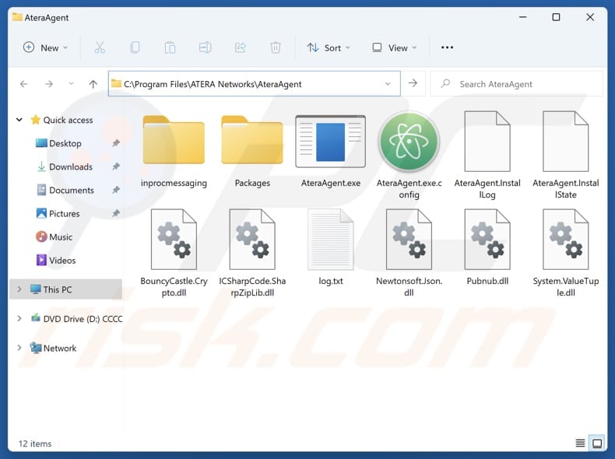Viewport: 615px width, 459px height.
Task: Unpin Desktop using its pin icon
Action: point(116,143)
